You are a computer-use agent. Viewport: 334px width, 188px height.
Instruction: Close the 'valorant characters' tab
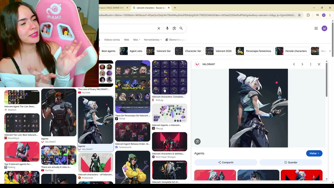[x=169, y=8]
